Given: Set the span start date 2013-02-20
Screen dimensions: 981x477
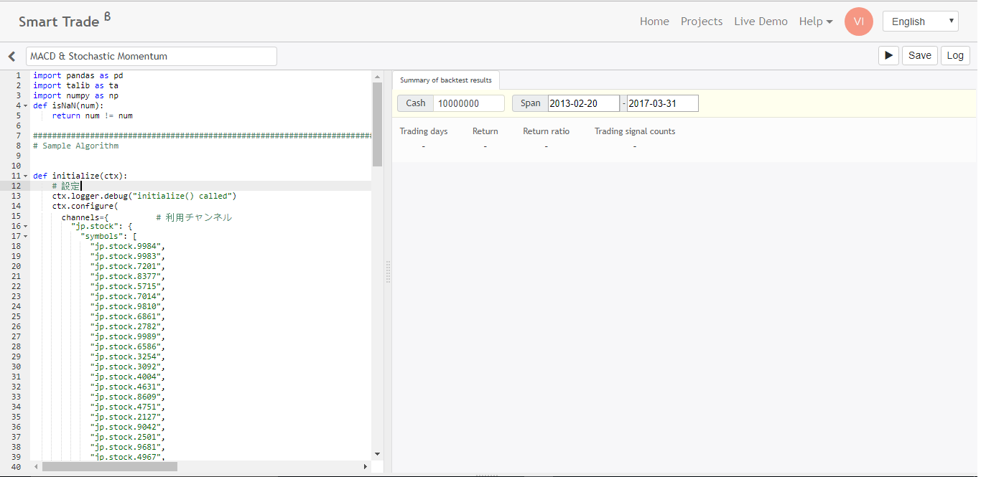Looking at the screenshot, I should (584, 103).
